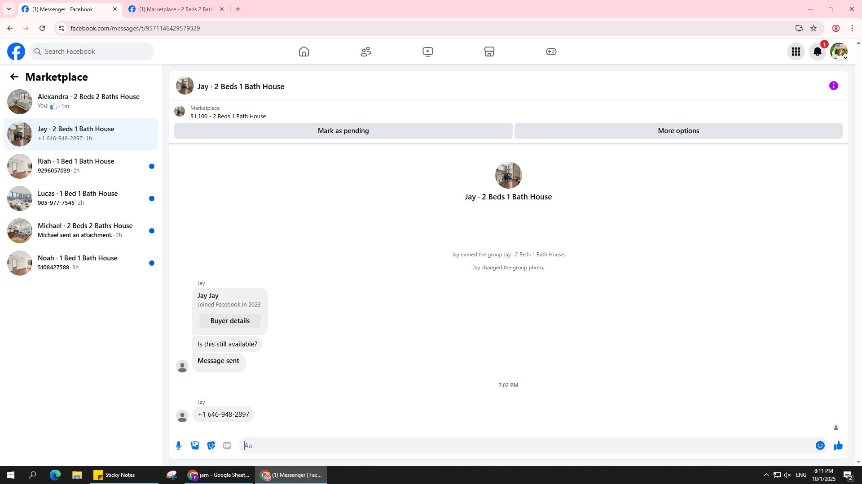Open Windows taskbar search
Image resolution: width=862 pixels, height=484 pixels.
[x=32, y=475]
